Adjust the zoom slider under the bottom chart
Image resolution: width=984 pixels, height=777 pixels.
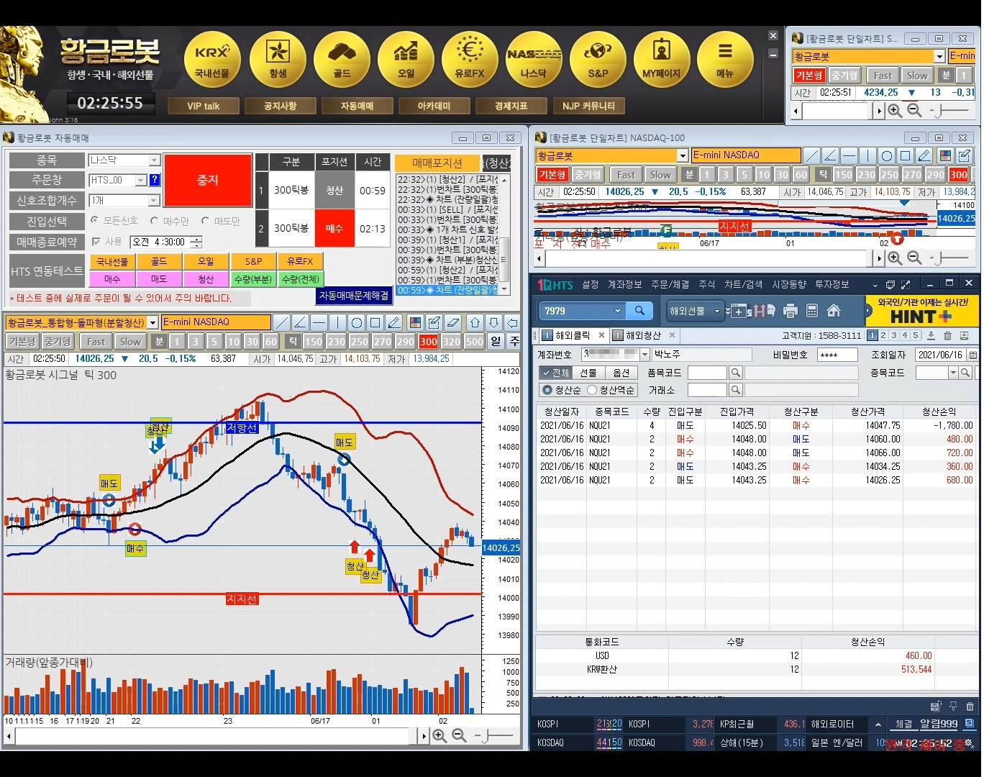tap(487, 735)
